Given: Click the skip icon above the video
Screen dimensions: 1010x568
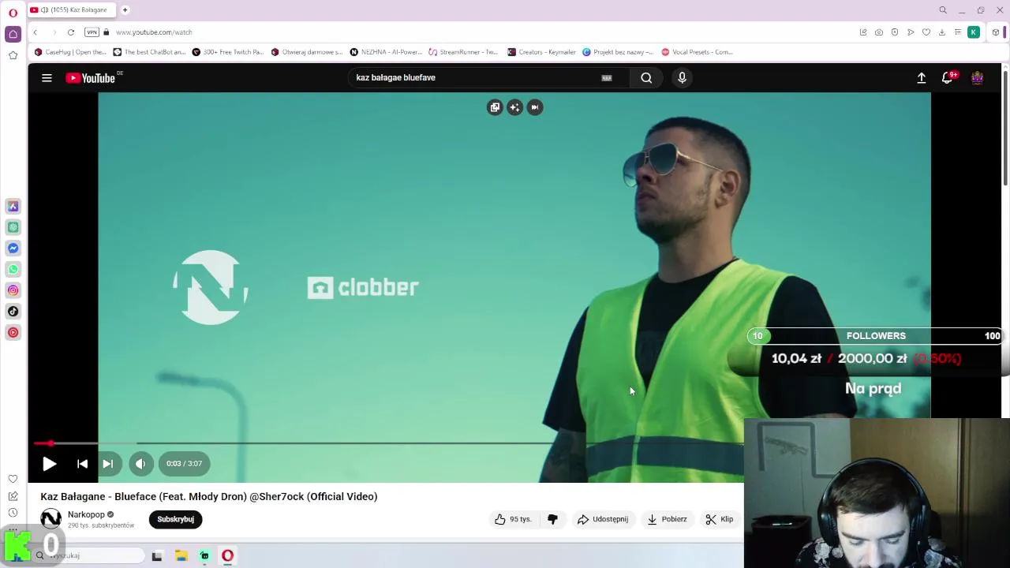Looking at the screenshot, I should click(x=535, y=107).
